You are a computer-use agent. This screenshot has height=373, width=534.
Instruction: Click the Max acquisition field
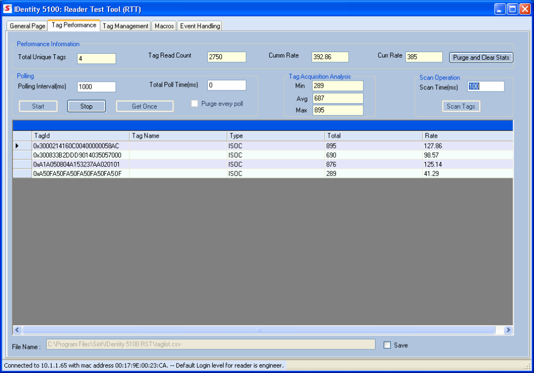tap(338, 110)
